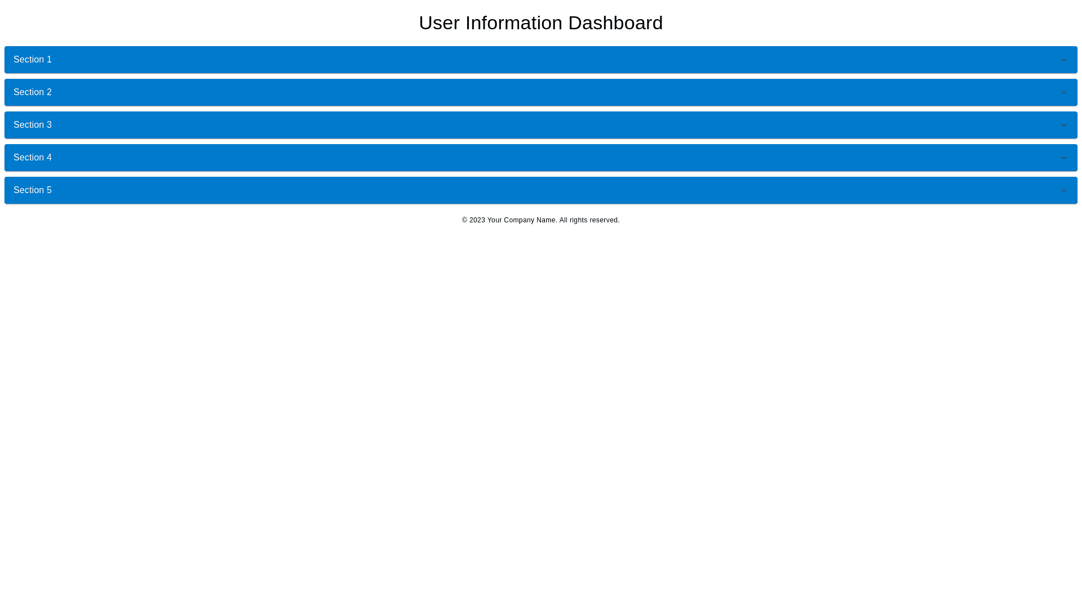This screenshot has height=608, width=1082.
Task: Click the word 'Dashboard' in the title
Action: 615,23
